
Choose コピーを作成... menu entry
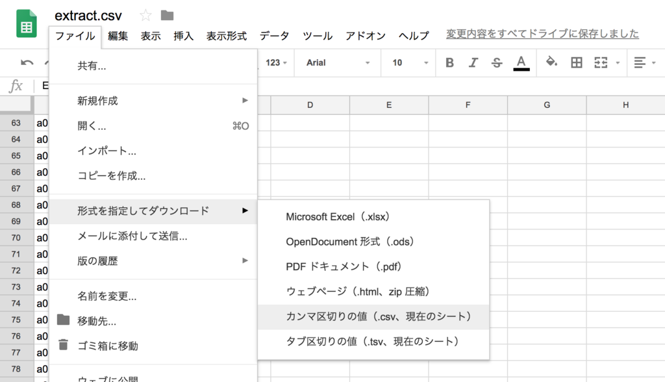tap(153, 175)
